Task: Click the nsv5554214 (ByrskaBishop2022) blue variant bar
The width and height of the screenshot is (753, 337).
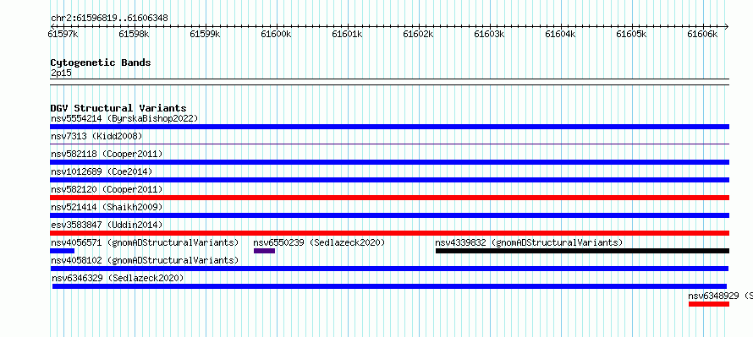Action: point(389,127)
